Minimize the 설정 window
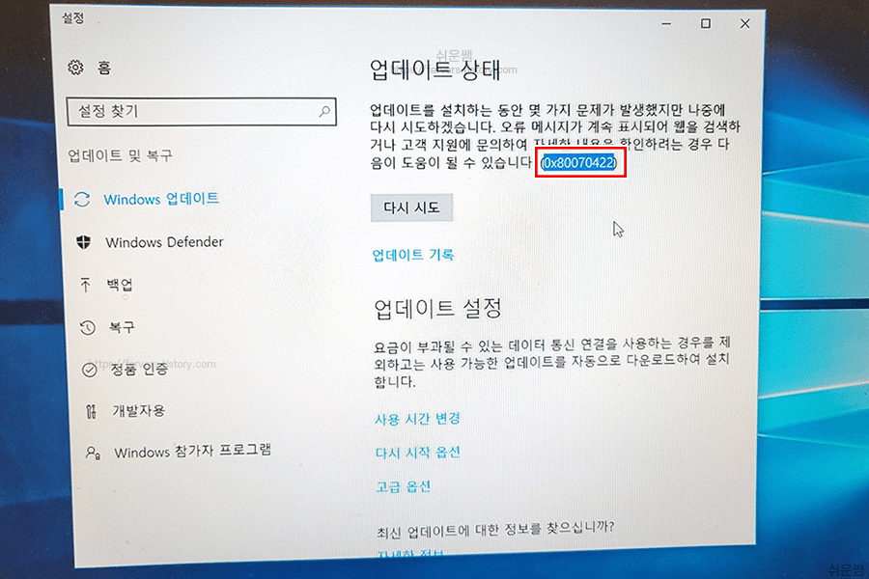The width and height of the screenshot is (869, 579). [666, 24]
